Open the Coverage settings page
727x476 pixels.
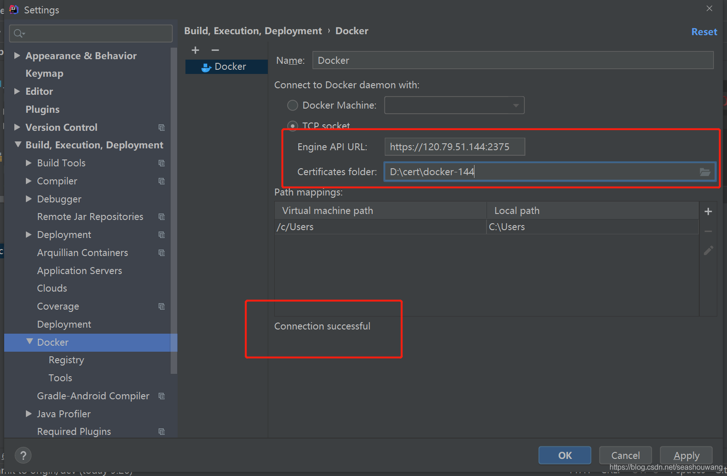coord(58,306)
